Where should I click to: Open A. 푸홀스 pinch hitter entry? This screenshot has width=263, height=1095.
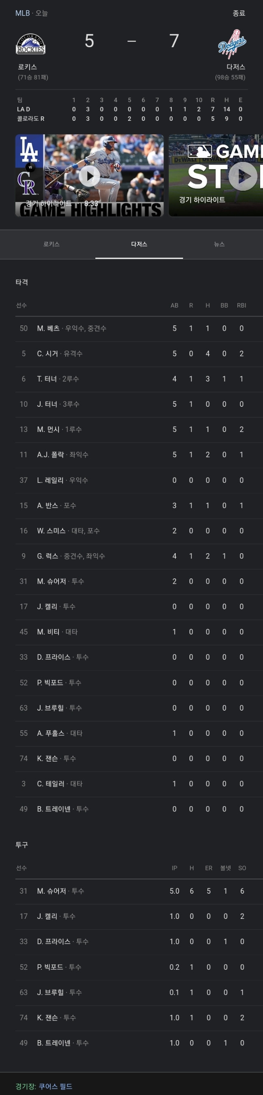(x=131, y=733)
